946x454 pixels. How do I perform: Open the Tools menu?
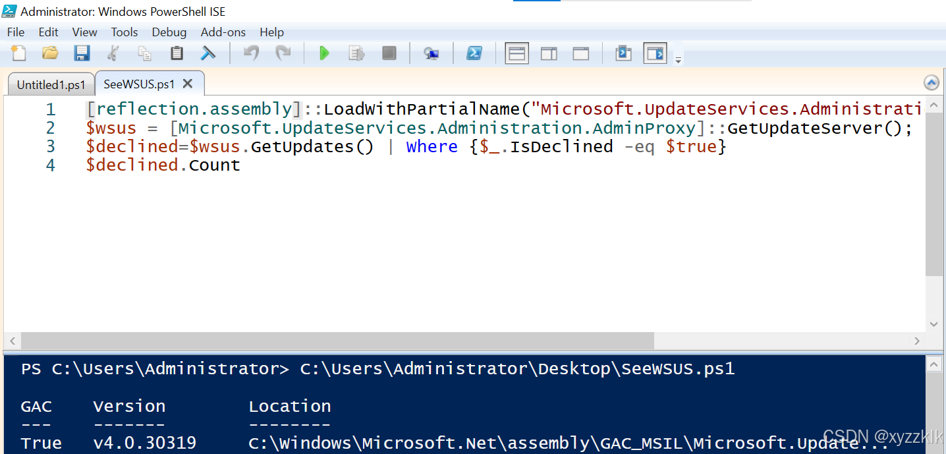[x=125, y=32]
